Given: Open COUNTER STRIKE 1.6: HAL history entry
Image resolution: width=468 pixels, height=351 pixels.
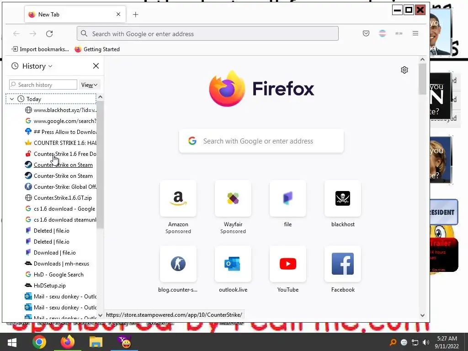Looking at the screenshot, I should click(x=61, y=143).
